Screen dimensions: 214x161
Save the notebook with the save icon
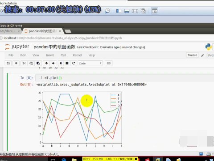pyautogui.click(x=8, y=63)
